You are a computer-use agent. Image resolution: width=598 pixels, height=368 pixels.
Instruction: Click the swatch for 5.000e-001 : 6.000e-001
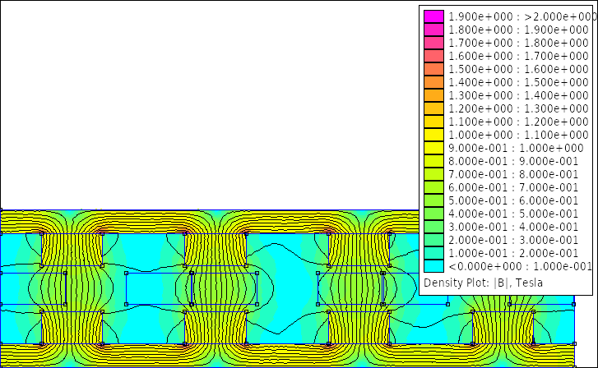[x=433, y=200]
